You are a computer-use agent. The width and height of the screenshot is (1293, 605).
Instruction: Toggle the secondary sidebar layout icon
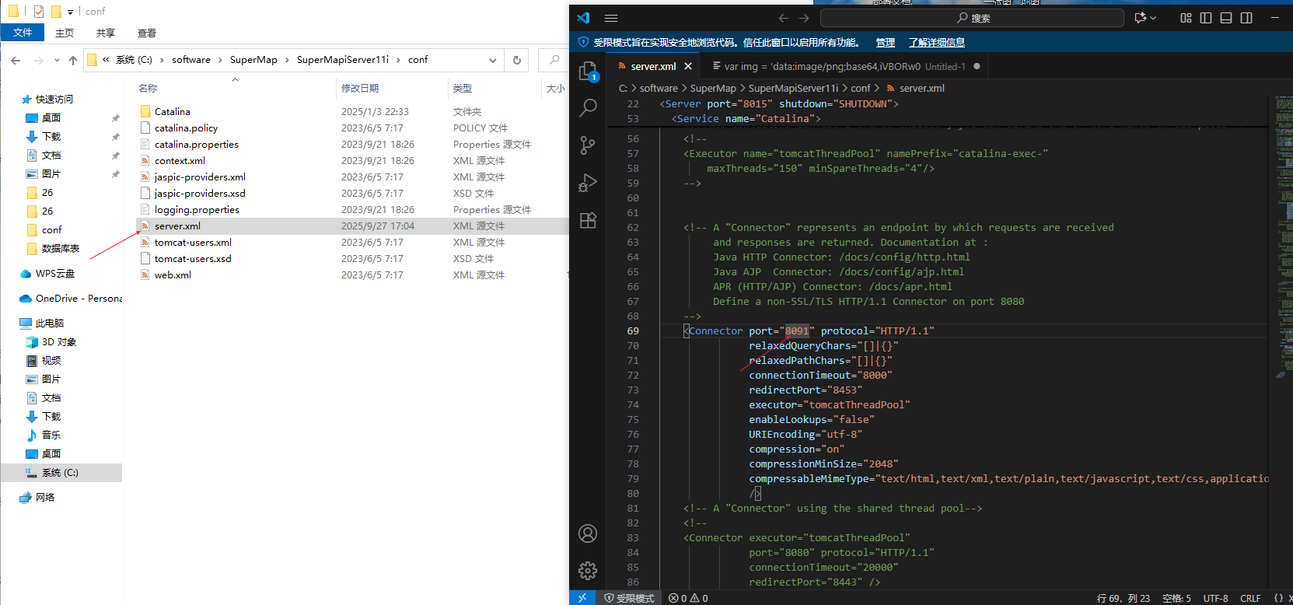point(1246,18)
